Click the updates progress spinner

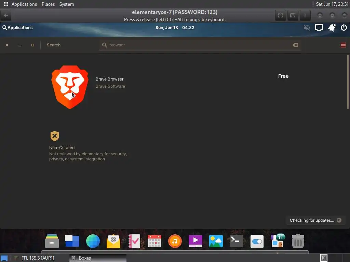click(339, 220)
